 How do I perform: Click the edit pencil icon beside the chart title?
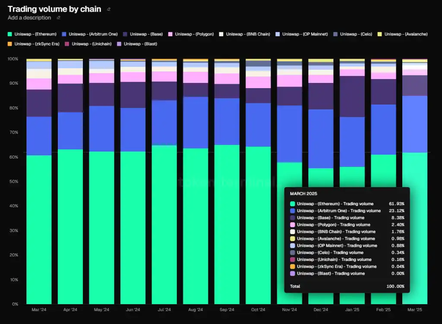tap(109, 9)
